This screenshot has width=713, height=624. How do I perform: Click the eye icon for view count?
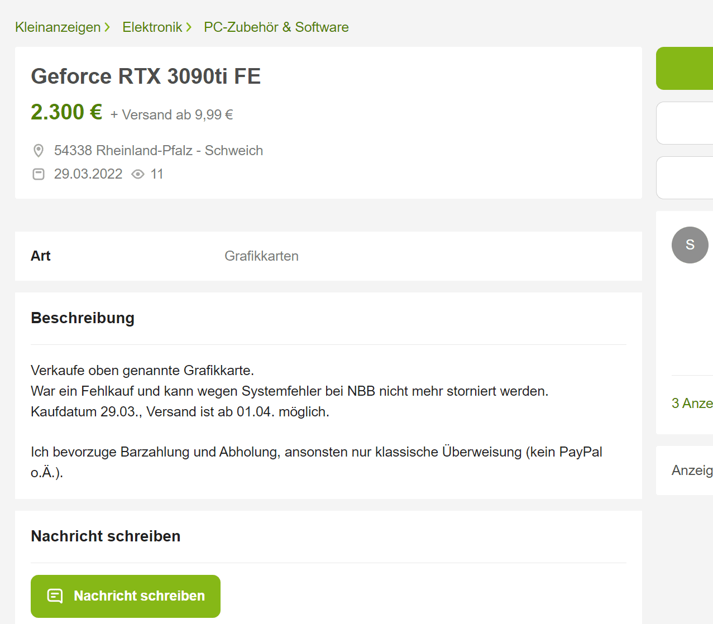pyautogui.click(x=138, y=174)
